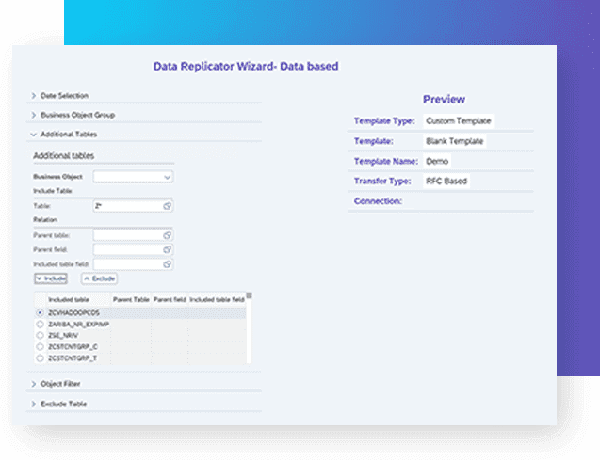Click the Included table column header
Image resolution: width=600 pixels, height=460 pixels.
66,299
